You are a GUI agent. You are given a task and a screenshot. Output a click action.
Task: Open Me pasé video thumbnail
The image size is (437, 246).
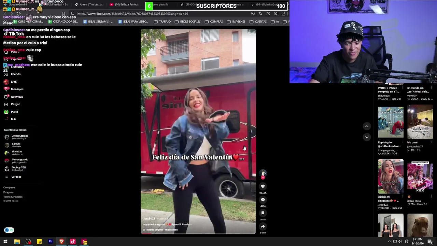pyautogui.click(x=420, y=122)
